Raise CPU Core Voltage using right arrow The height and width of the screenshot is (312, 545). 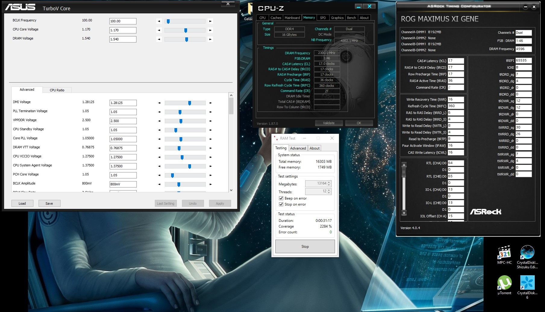(x=210, y=30)
